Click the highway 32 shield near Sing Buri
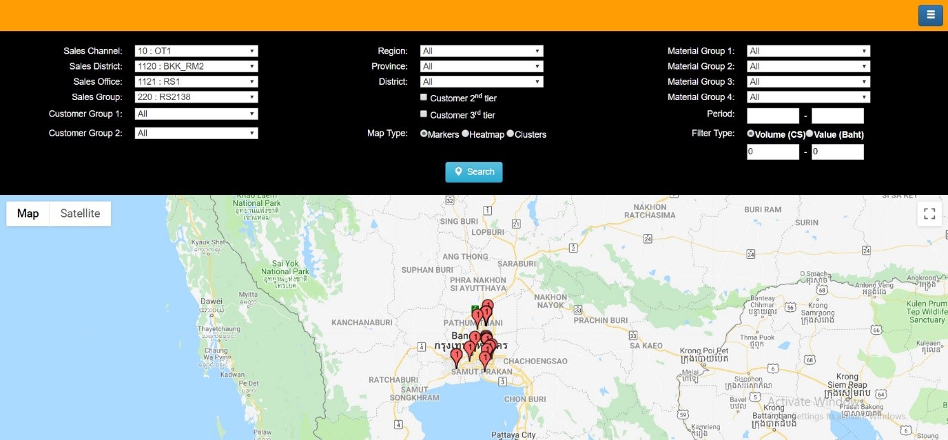 (450, 201)
